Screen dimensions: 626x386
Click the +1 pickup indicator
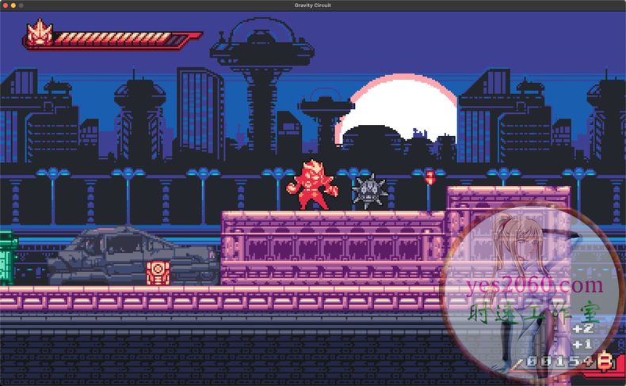point(582,344)
